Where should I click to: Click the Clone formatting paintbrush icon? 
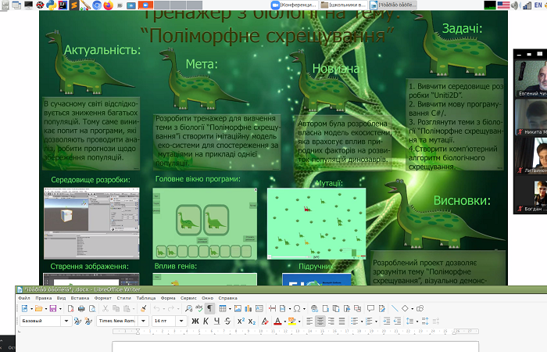tap(143, 309)
